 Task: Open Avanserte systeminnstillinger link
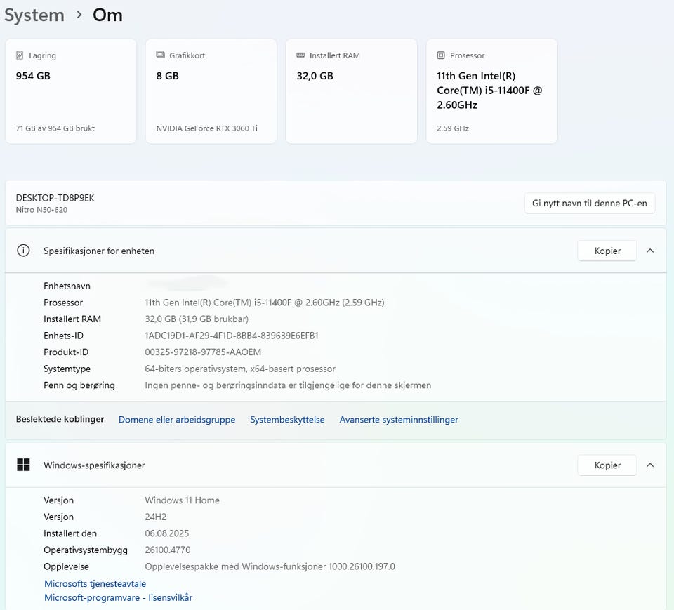tap(399, 420)
